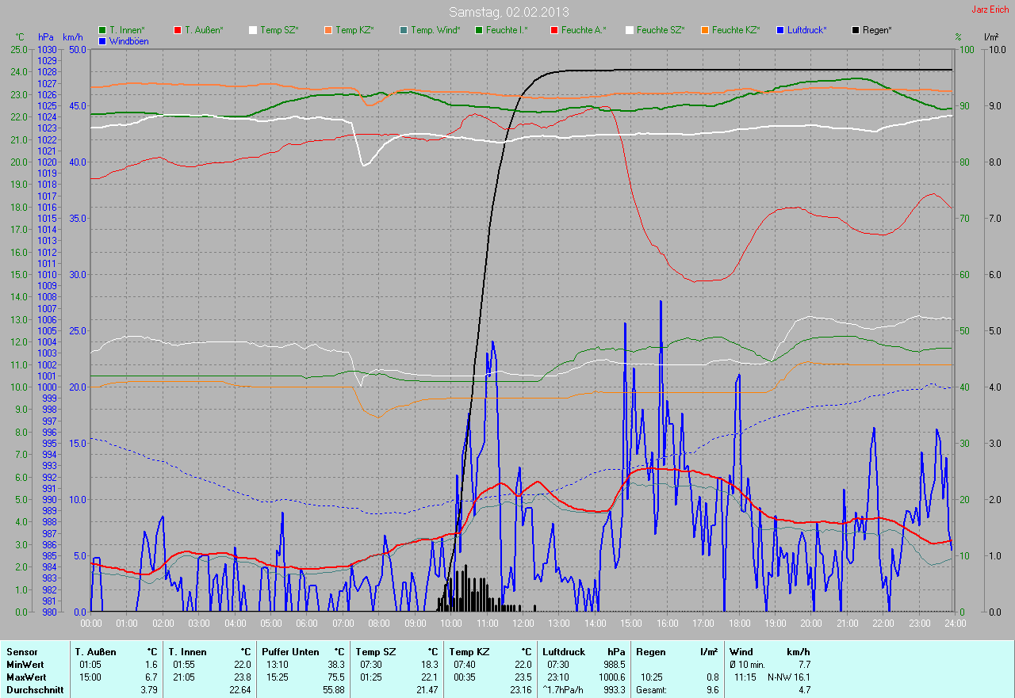The image size is (1015, 698).
Task: Click the green T. Innen legend square
Action: pos(102,30)
